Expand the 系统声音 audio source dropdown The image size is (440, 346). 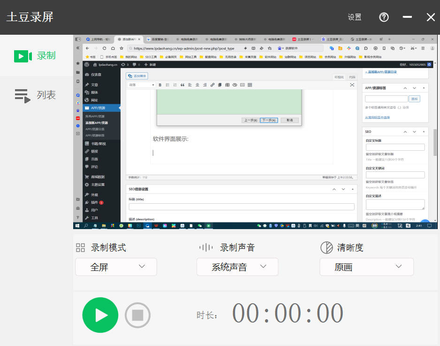(237, 267)
